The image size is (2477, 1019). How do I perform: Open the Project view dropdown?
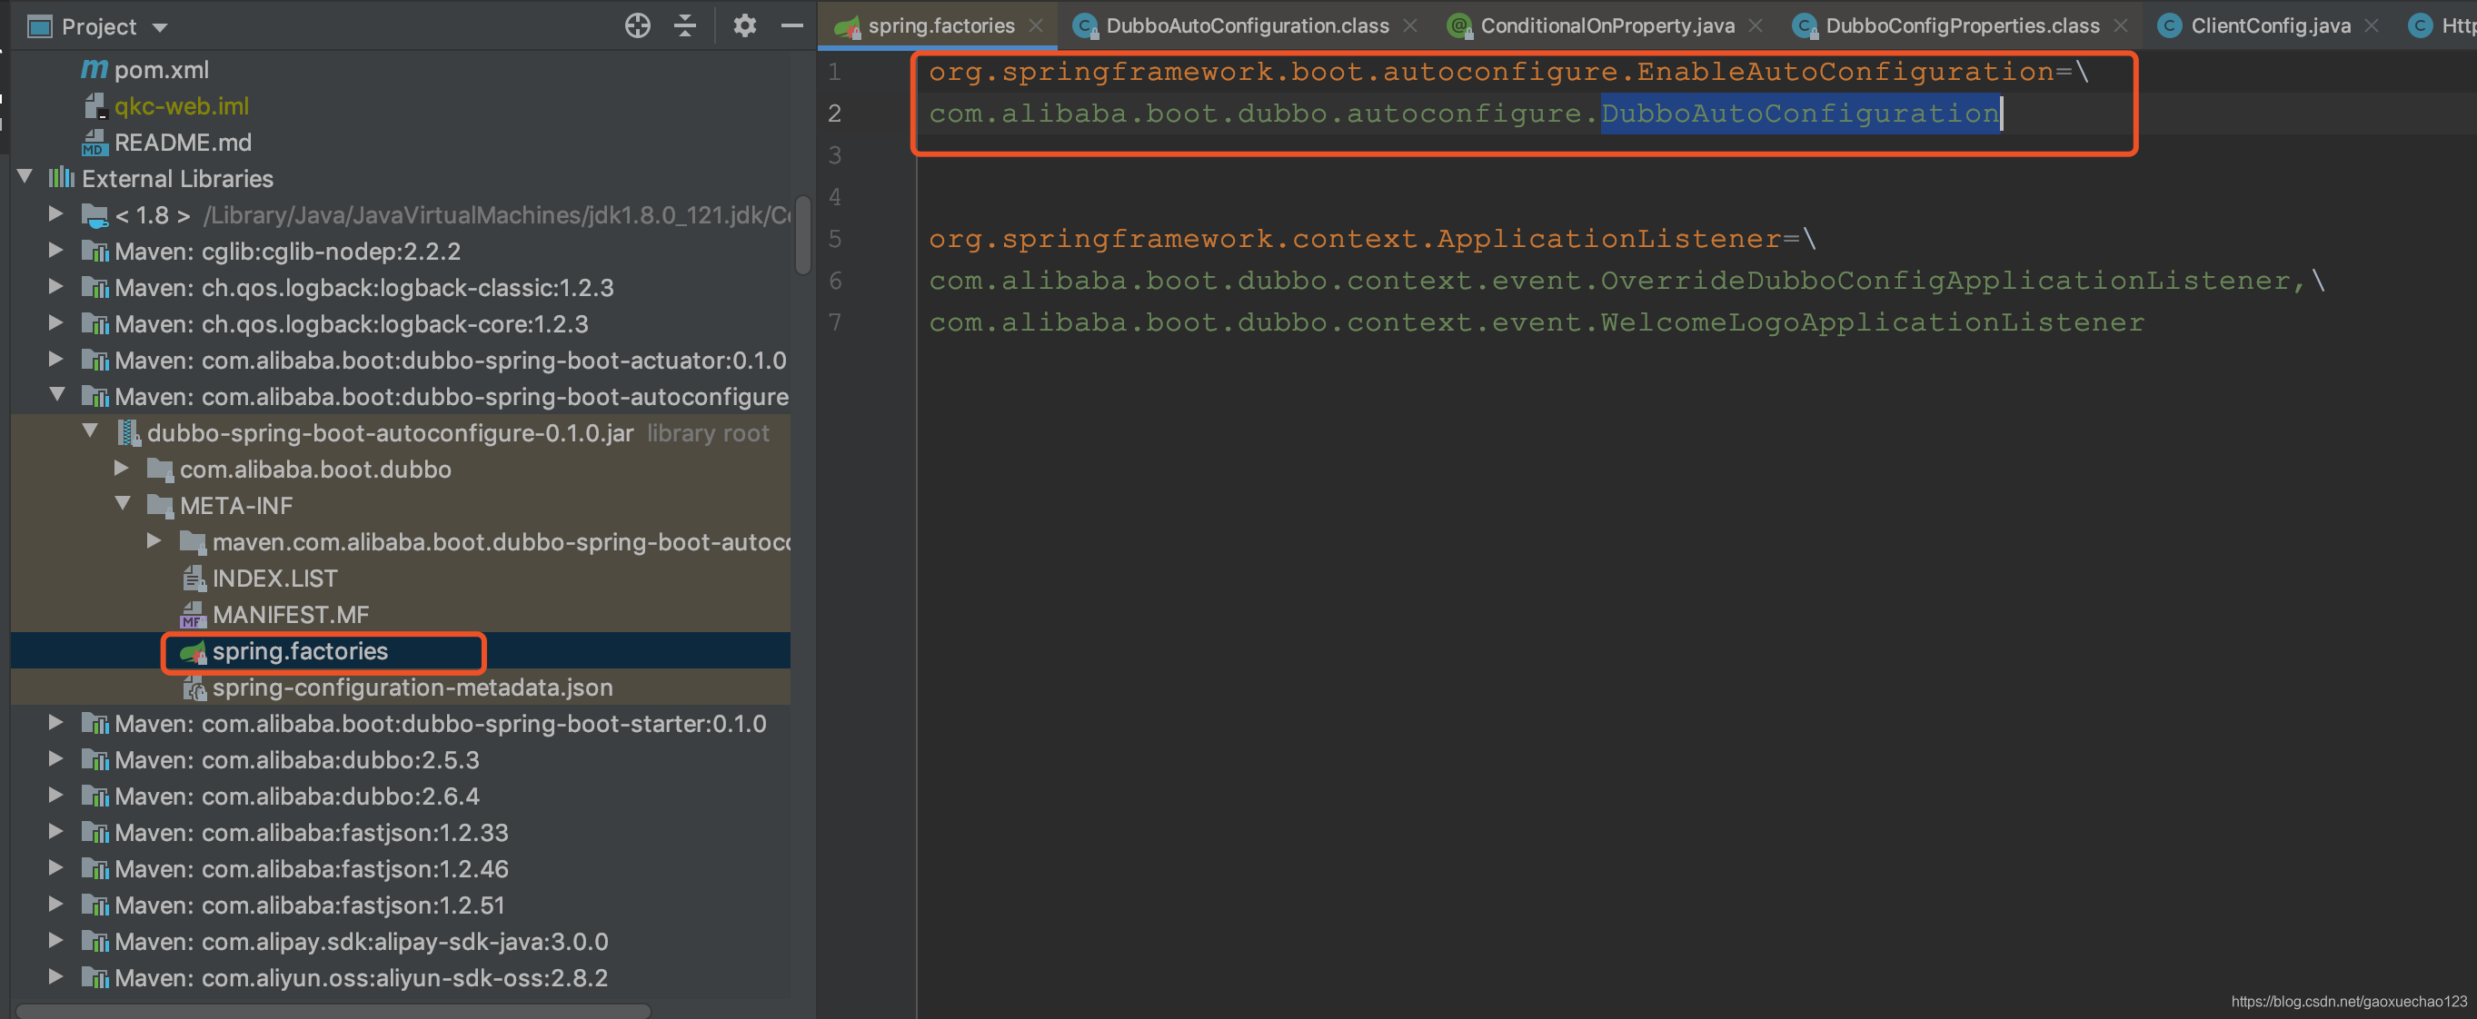coord(159,26)
